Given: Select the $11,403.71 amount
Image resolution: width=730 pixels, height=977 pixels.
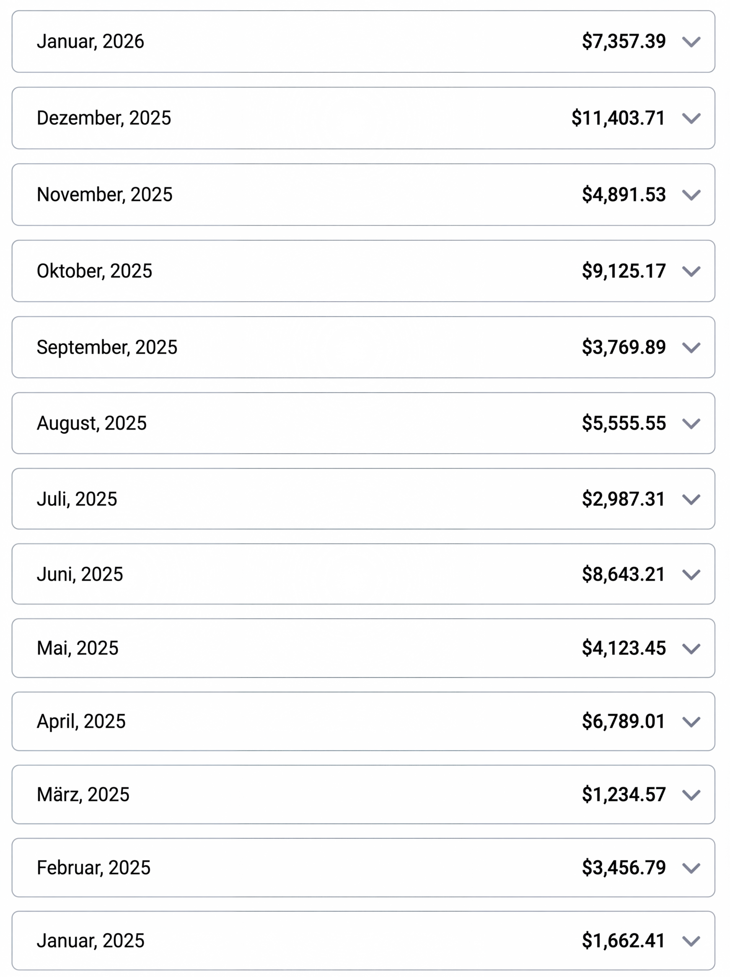Looking at the screenshot, I should (618, 118).
